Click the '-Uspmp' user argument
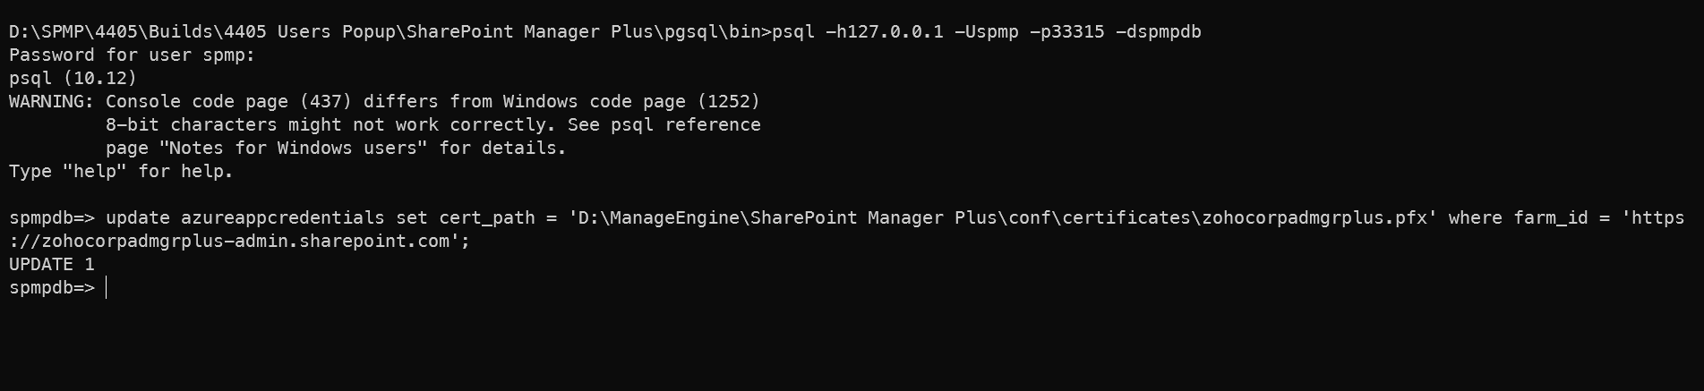 click(987, 32)
